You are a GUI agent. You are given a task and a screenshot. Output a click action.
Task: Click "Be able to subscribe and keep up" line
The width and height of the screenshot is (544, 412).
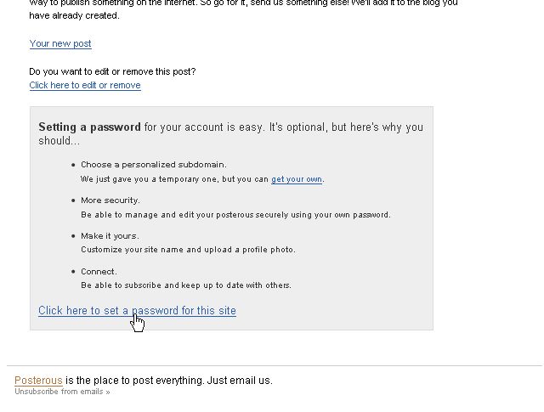(x=186, y=285)
